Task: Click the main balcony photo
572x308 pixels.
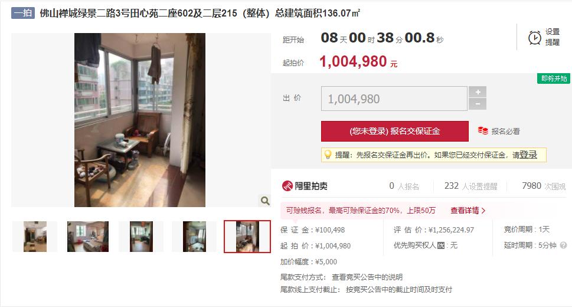Action: point(140,120)
